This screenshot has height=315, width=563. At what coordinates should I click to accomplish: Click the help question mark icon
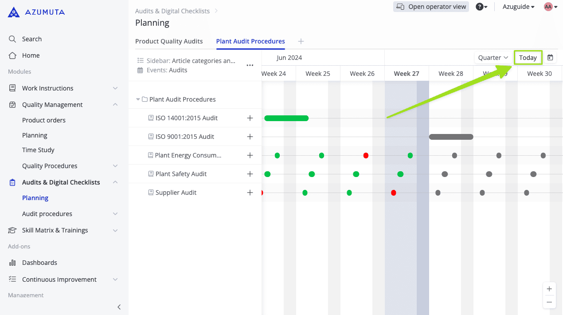479,7
